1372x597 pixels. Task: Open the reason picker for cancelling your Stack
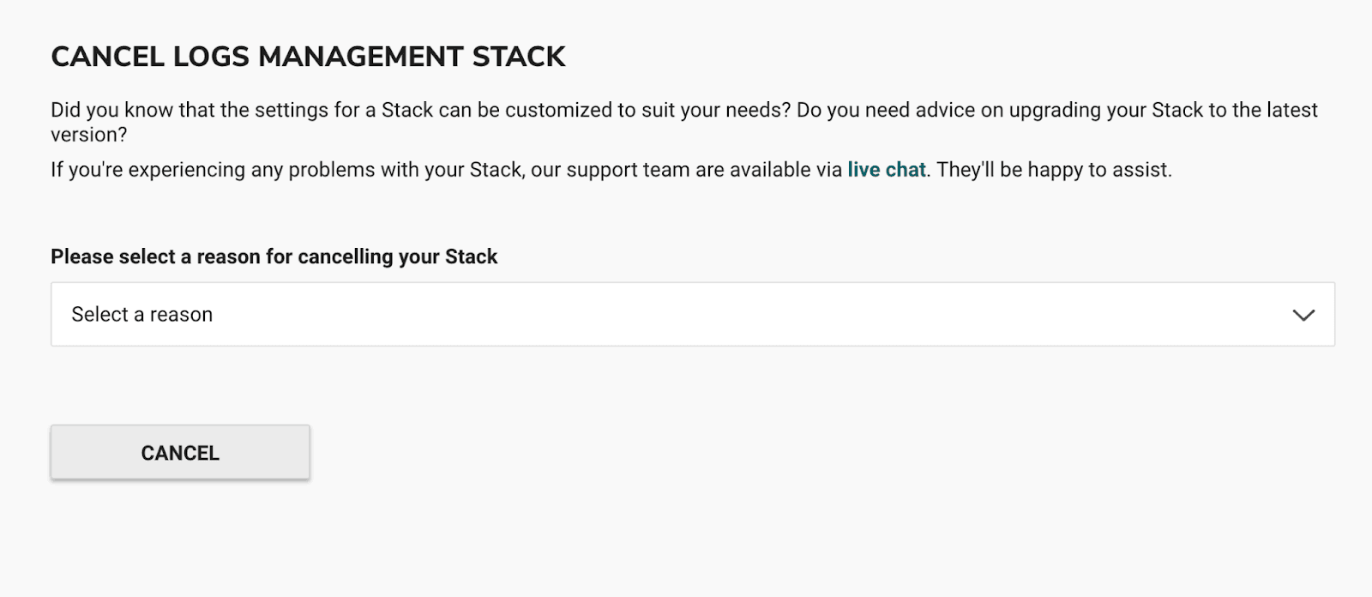(686, 315)
